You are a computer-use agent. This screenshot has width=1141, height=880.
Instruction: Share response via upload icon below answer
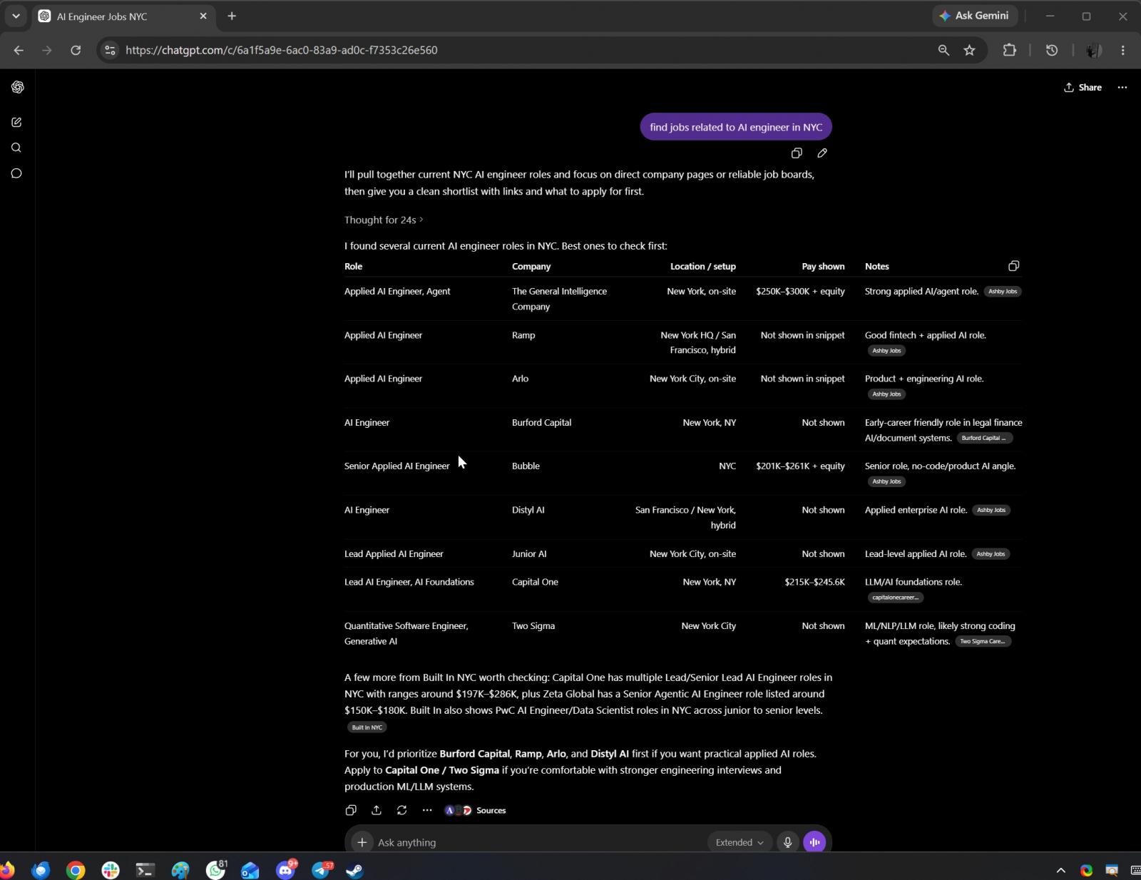[377, 810]
